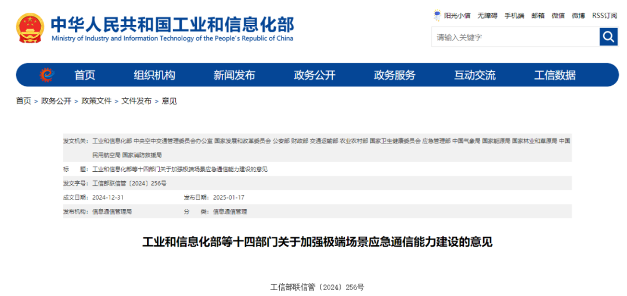This screenshot has width=627, height=296.
Task: Select 组织机构 in the navigation bar
Action: point(154,75)
